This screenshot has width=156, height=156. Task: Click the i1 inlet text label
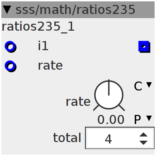tap(43, 46)
